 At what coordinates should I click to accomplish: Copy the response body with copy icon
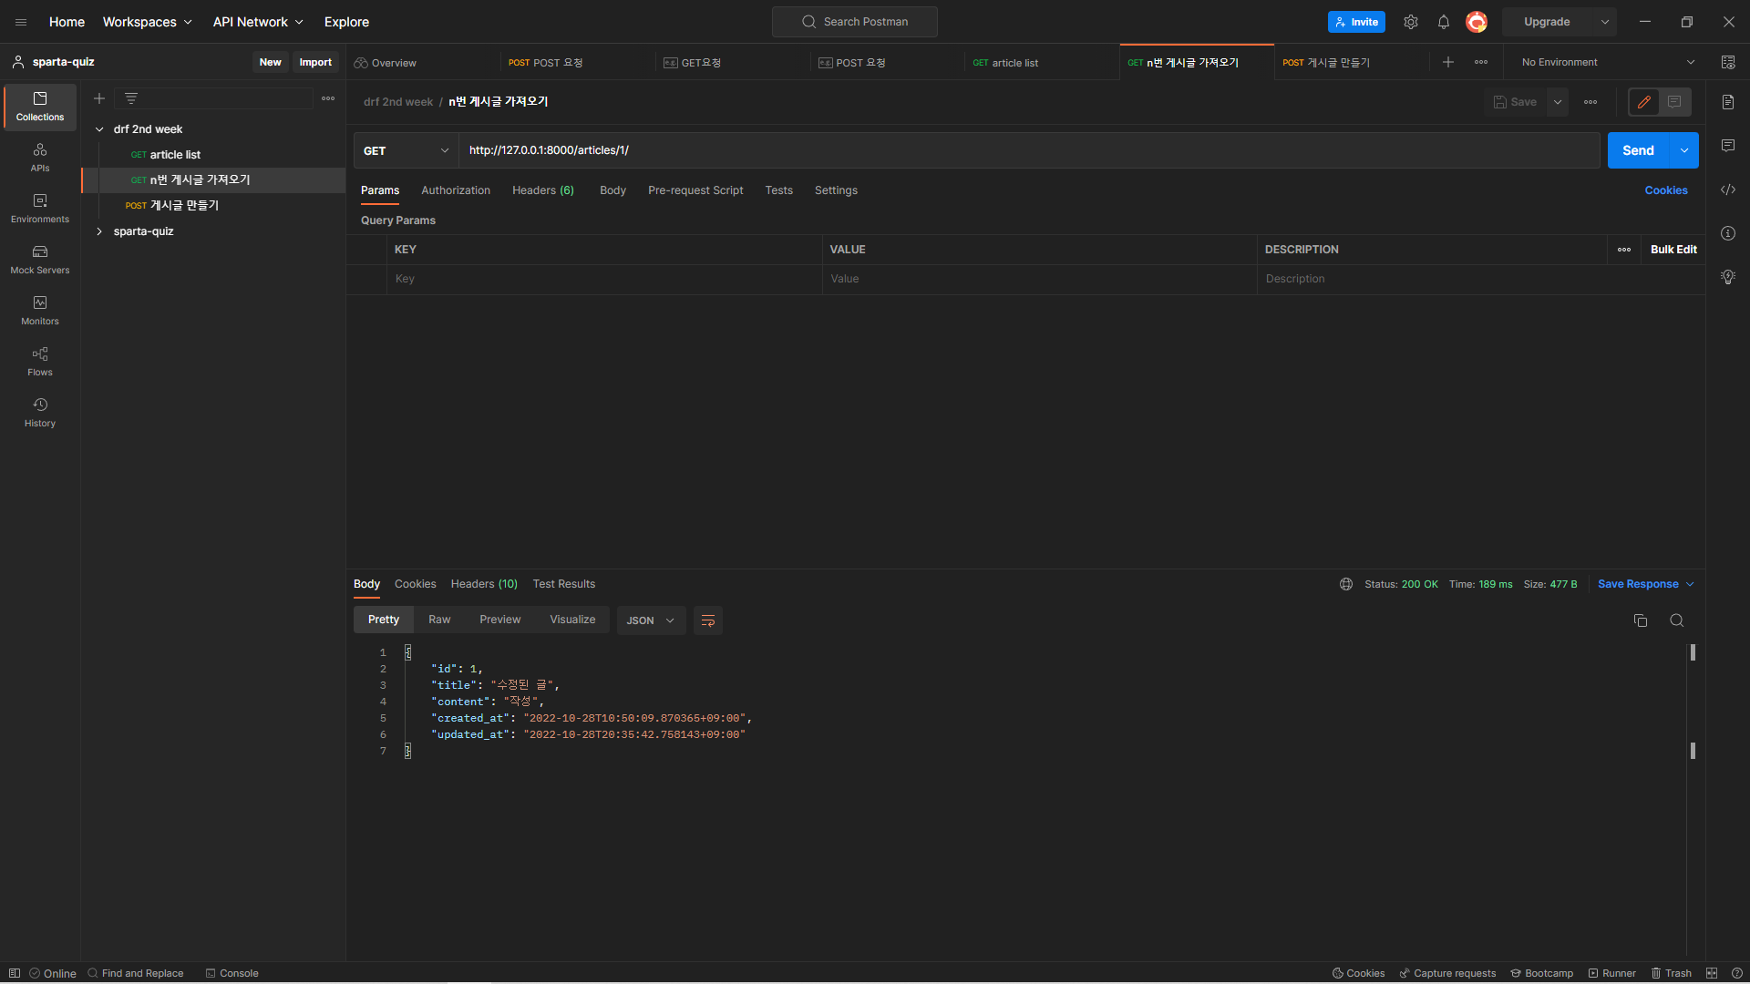1641,620
